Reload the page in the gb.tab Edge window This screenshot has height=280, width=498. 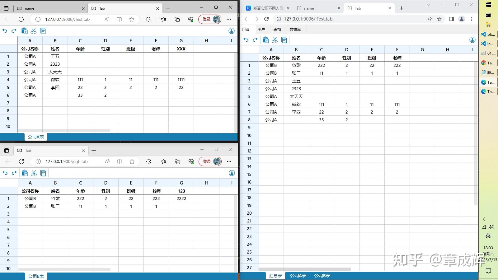point(21,161)
